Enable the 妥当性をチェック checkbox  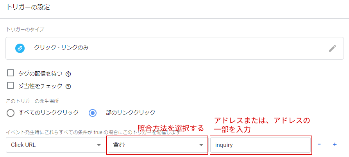point(11,86)
